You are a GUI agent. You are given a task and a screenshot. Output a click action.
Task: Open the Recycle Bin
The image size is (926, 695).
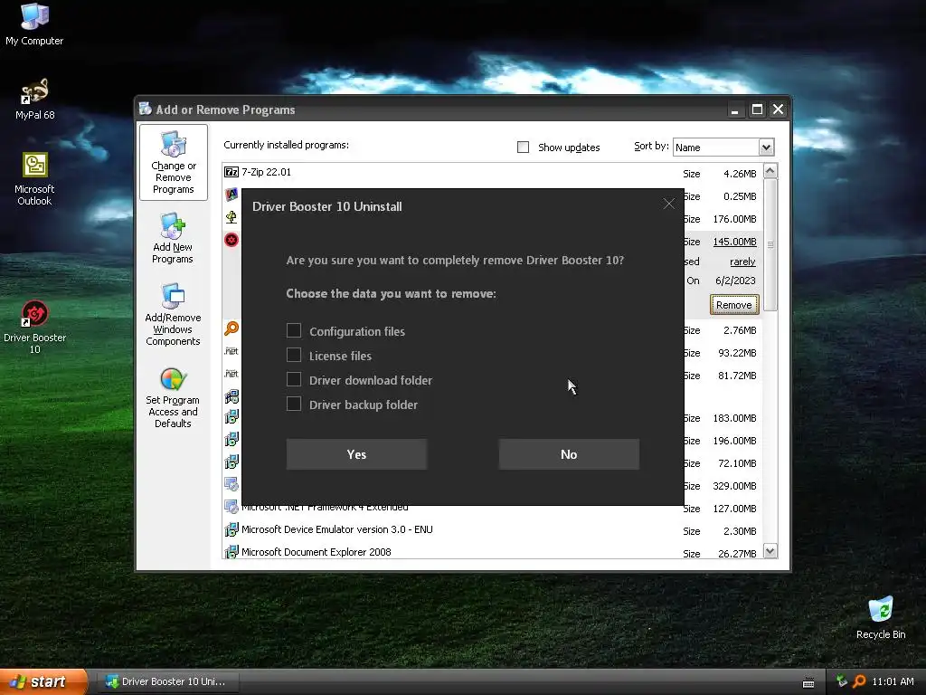881,618
